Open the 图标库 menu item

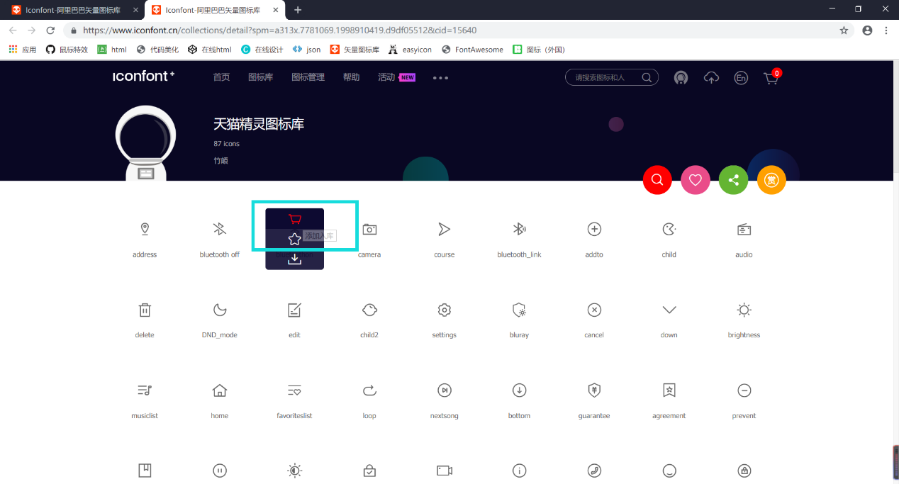pos(260,77)
